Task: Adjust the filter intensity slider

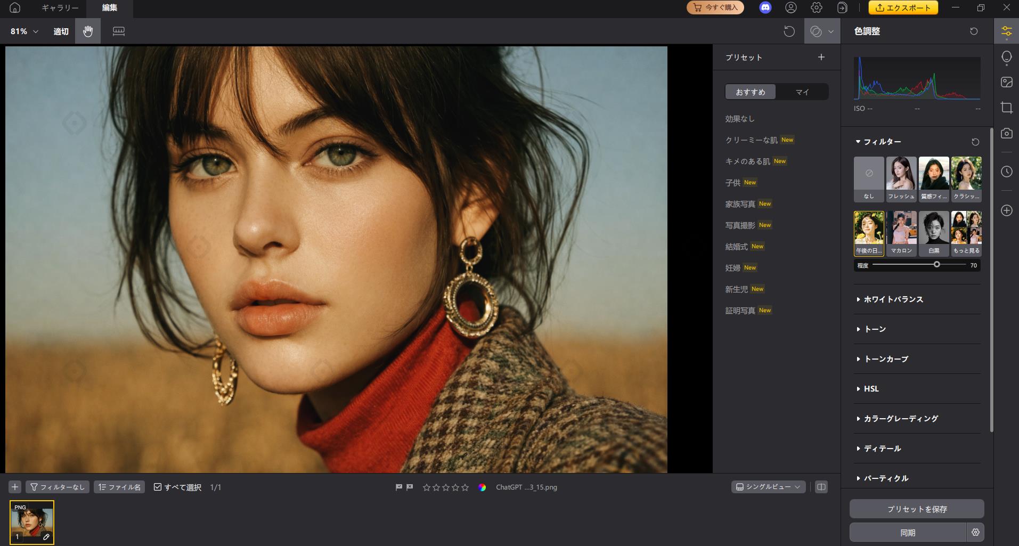Action: coord(936,265)
